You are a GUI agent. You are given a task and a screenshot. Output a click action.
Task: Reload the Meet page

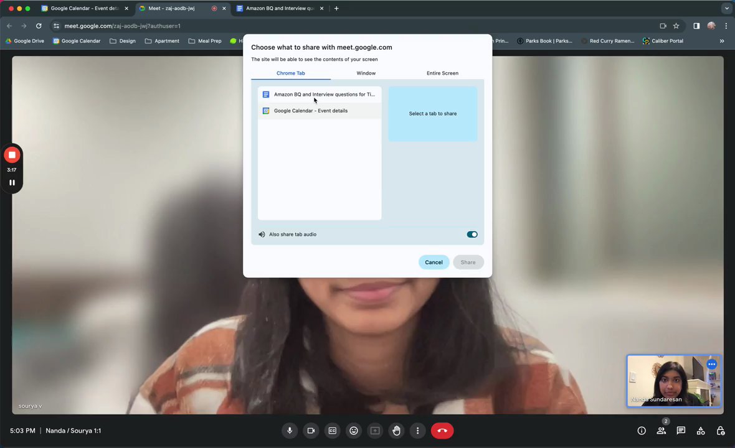tap(39, 26)
